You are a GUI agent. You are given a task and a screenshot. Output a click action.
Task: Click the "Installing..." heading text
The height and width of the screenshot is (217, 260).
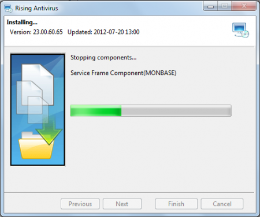pos(22,23)
